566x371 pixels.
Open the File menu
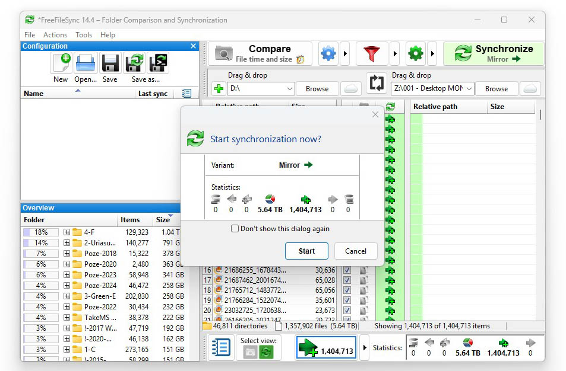point(30,35)
